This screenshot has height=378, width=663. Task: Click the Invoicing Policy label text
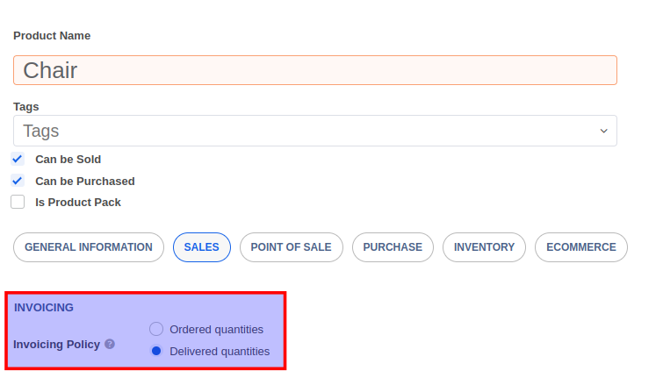[56, 344]
